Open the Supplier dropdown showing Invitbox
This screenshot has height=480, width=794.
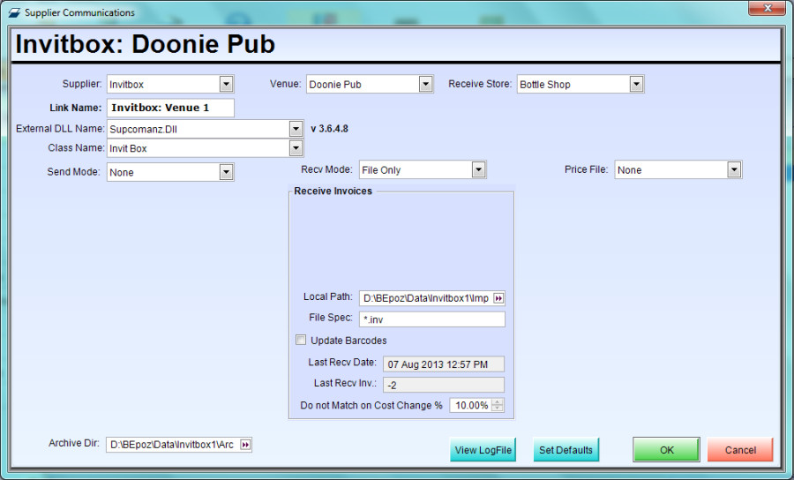pos(226,84)
